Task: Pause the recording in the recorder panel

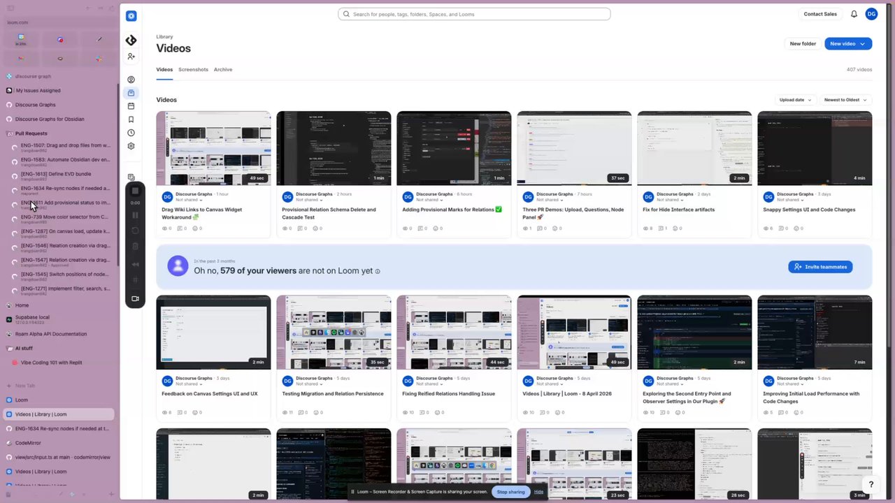Action: 135,215
